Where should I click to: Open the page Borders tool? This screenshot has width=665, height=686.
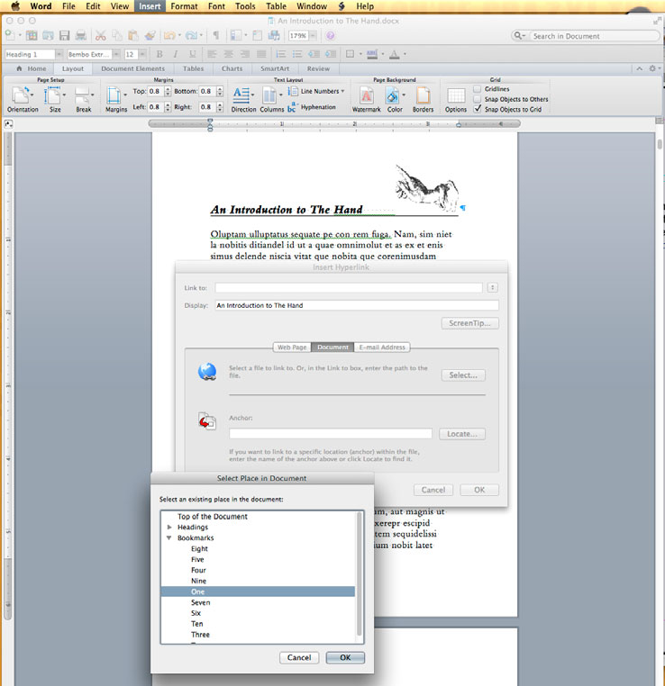click(423, 96)
